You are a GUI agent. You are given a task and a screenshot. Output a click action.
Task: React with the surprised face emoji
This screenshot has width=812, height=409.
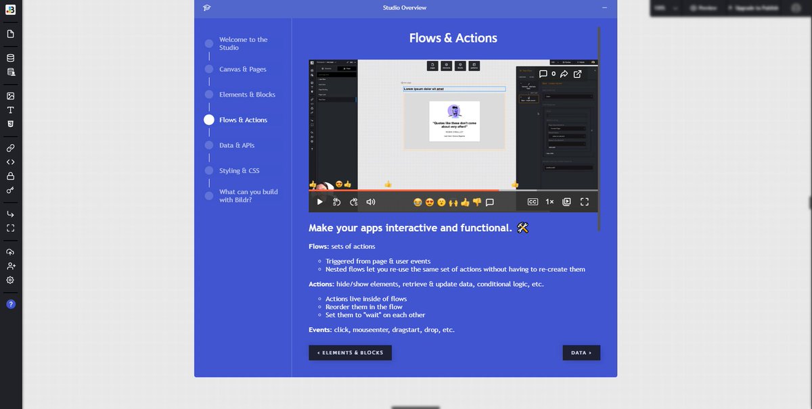tap(441, 201)
